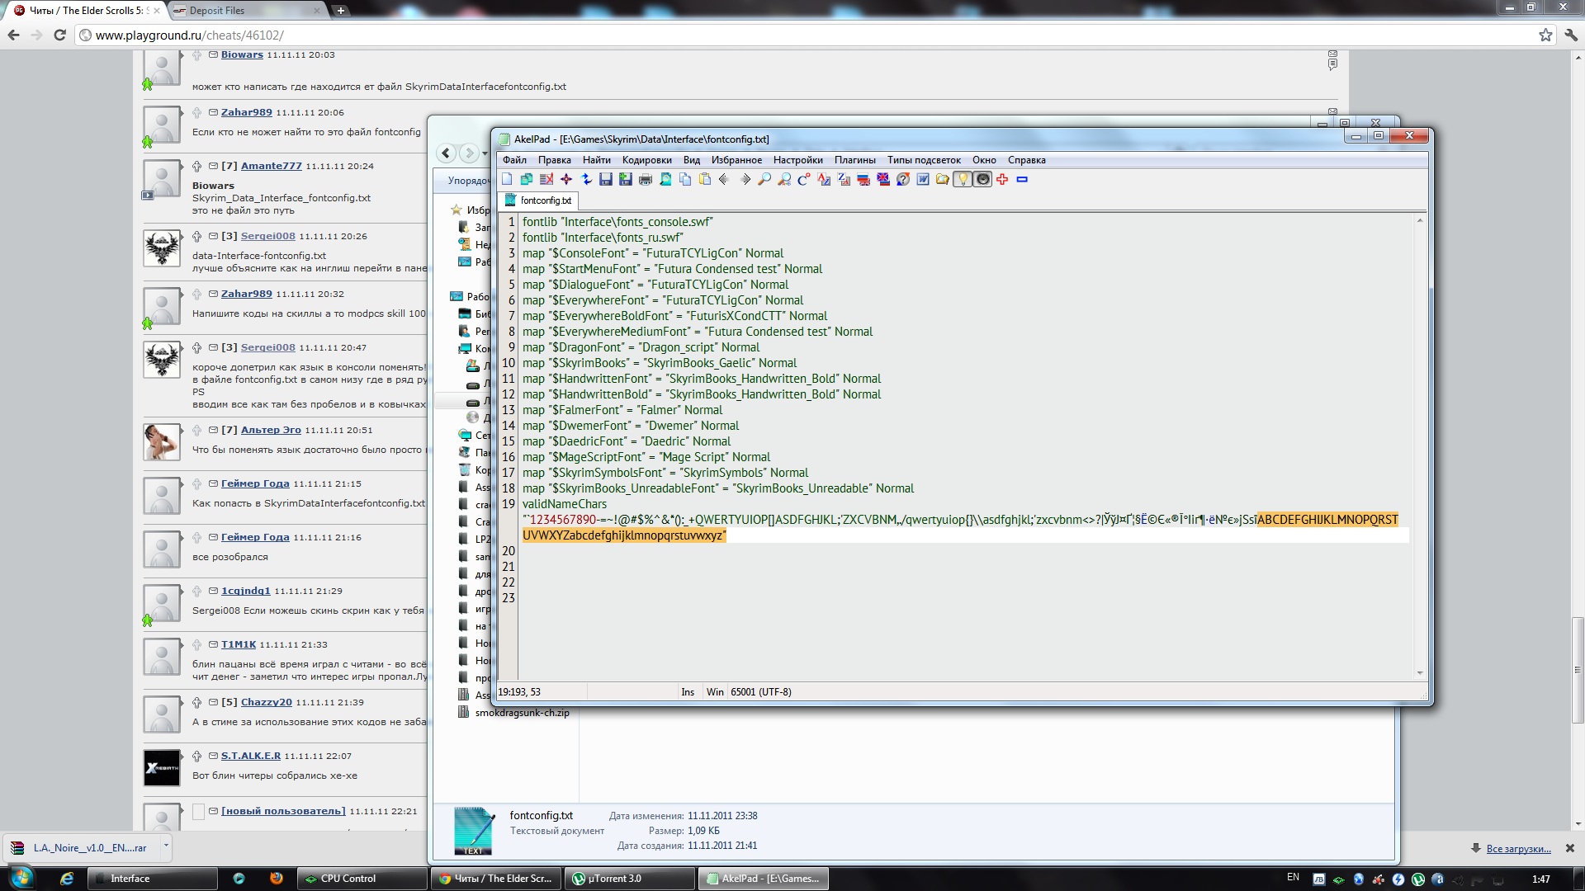The image size is (1585, 891).
Task: Open Biowars user profile link
Action: click(242, 54)
